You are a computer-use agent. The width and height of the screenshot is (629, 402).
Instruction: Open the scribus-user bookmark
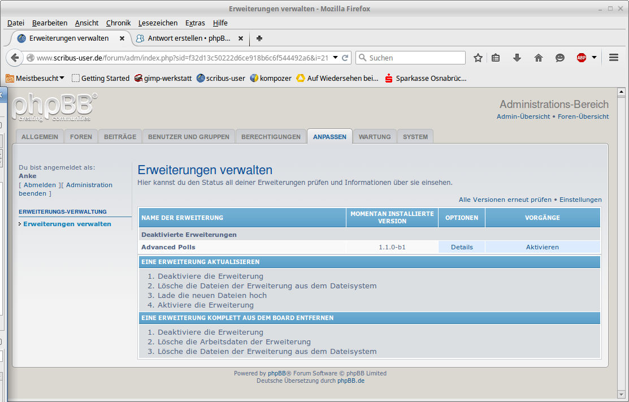pos(220,78)
